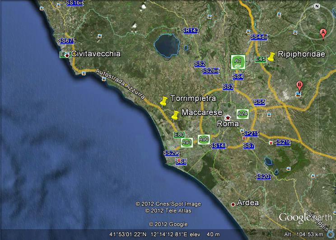Click the SS207 road label

tap(263, 176)
